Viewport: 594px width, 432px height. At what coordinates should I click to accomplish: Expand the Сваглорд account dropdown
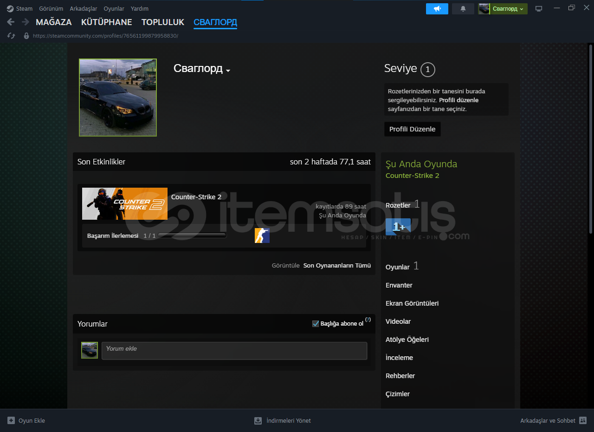509,9
